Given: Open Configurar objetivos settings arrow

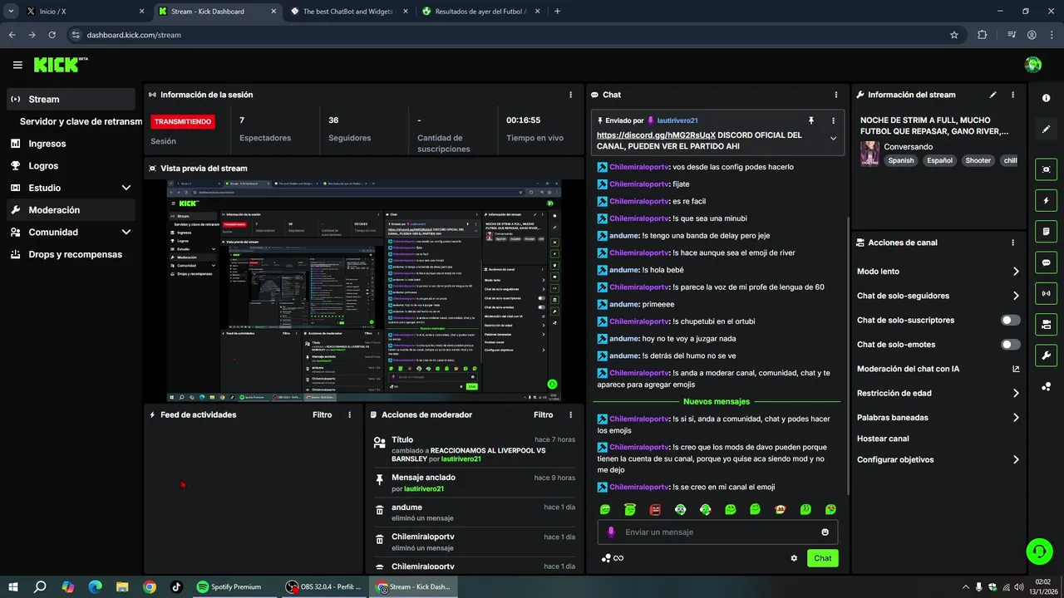Looking at the screenshot, I should [x=1016, y=460].
